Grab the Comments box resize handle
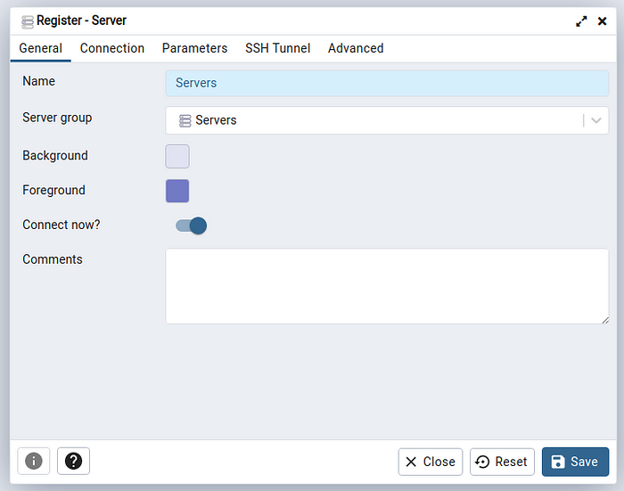 pyautogui.click(x=605, y=320)
